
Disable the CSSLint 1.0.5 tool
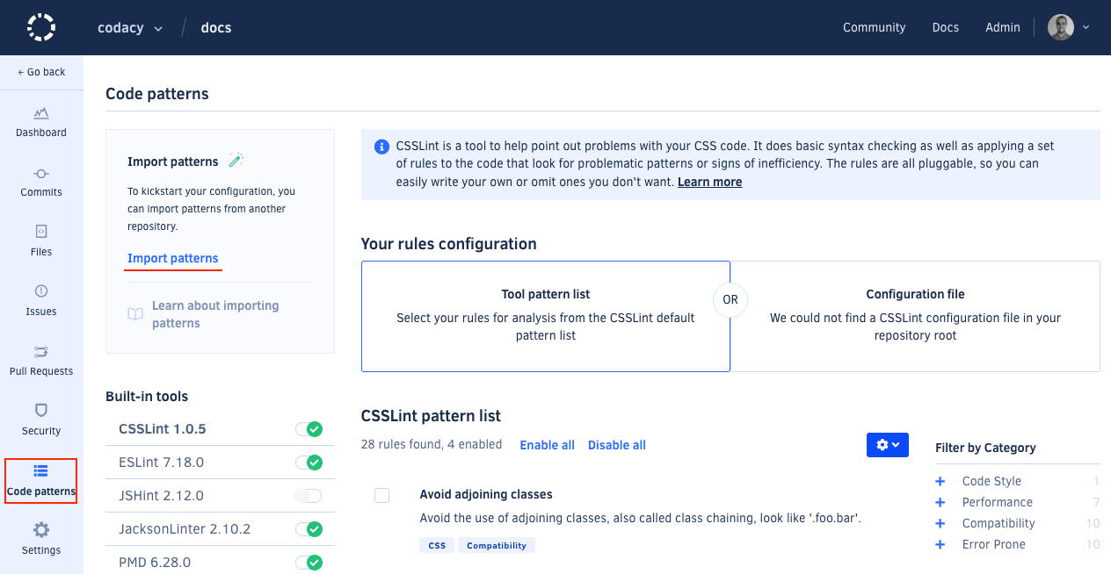click(309, 429)
